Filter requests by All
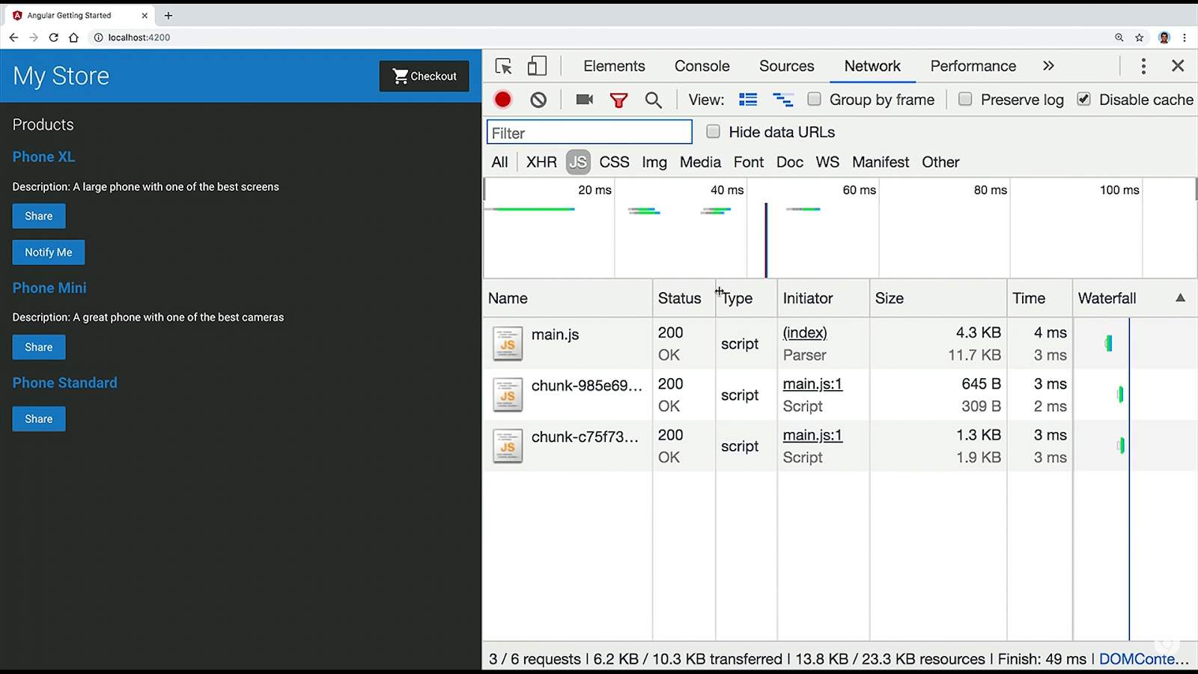The height and width of the screenshot is (674, 1198). (499, 162)
